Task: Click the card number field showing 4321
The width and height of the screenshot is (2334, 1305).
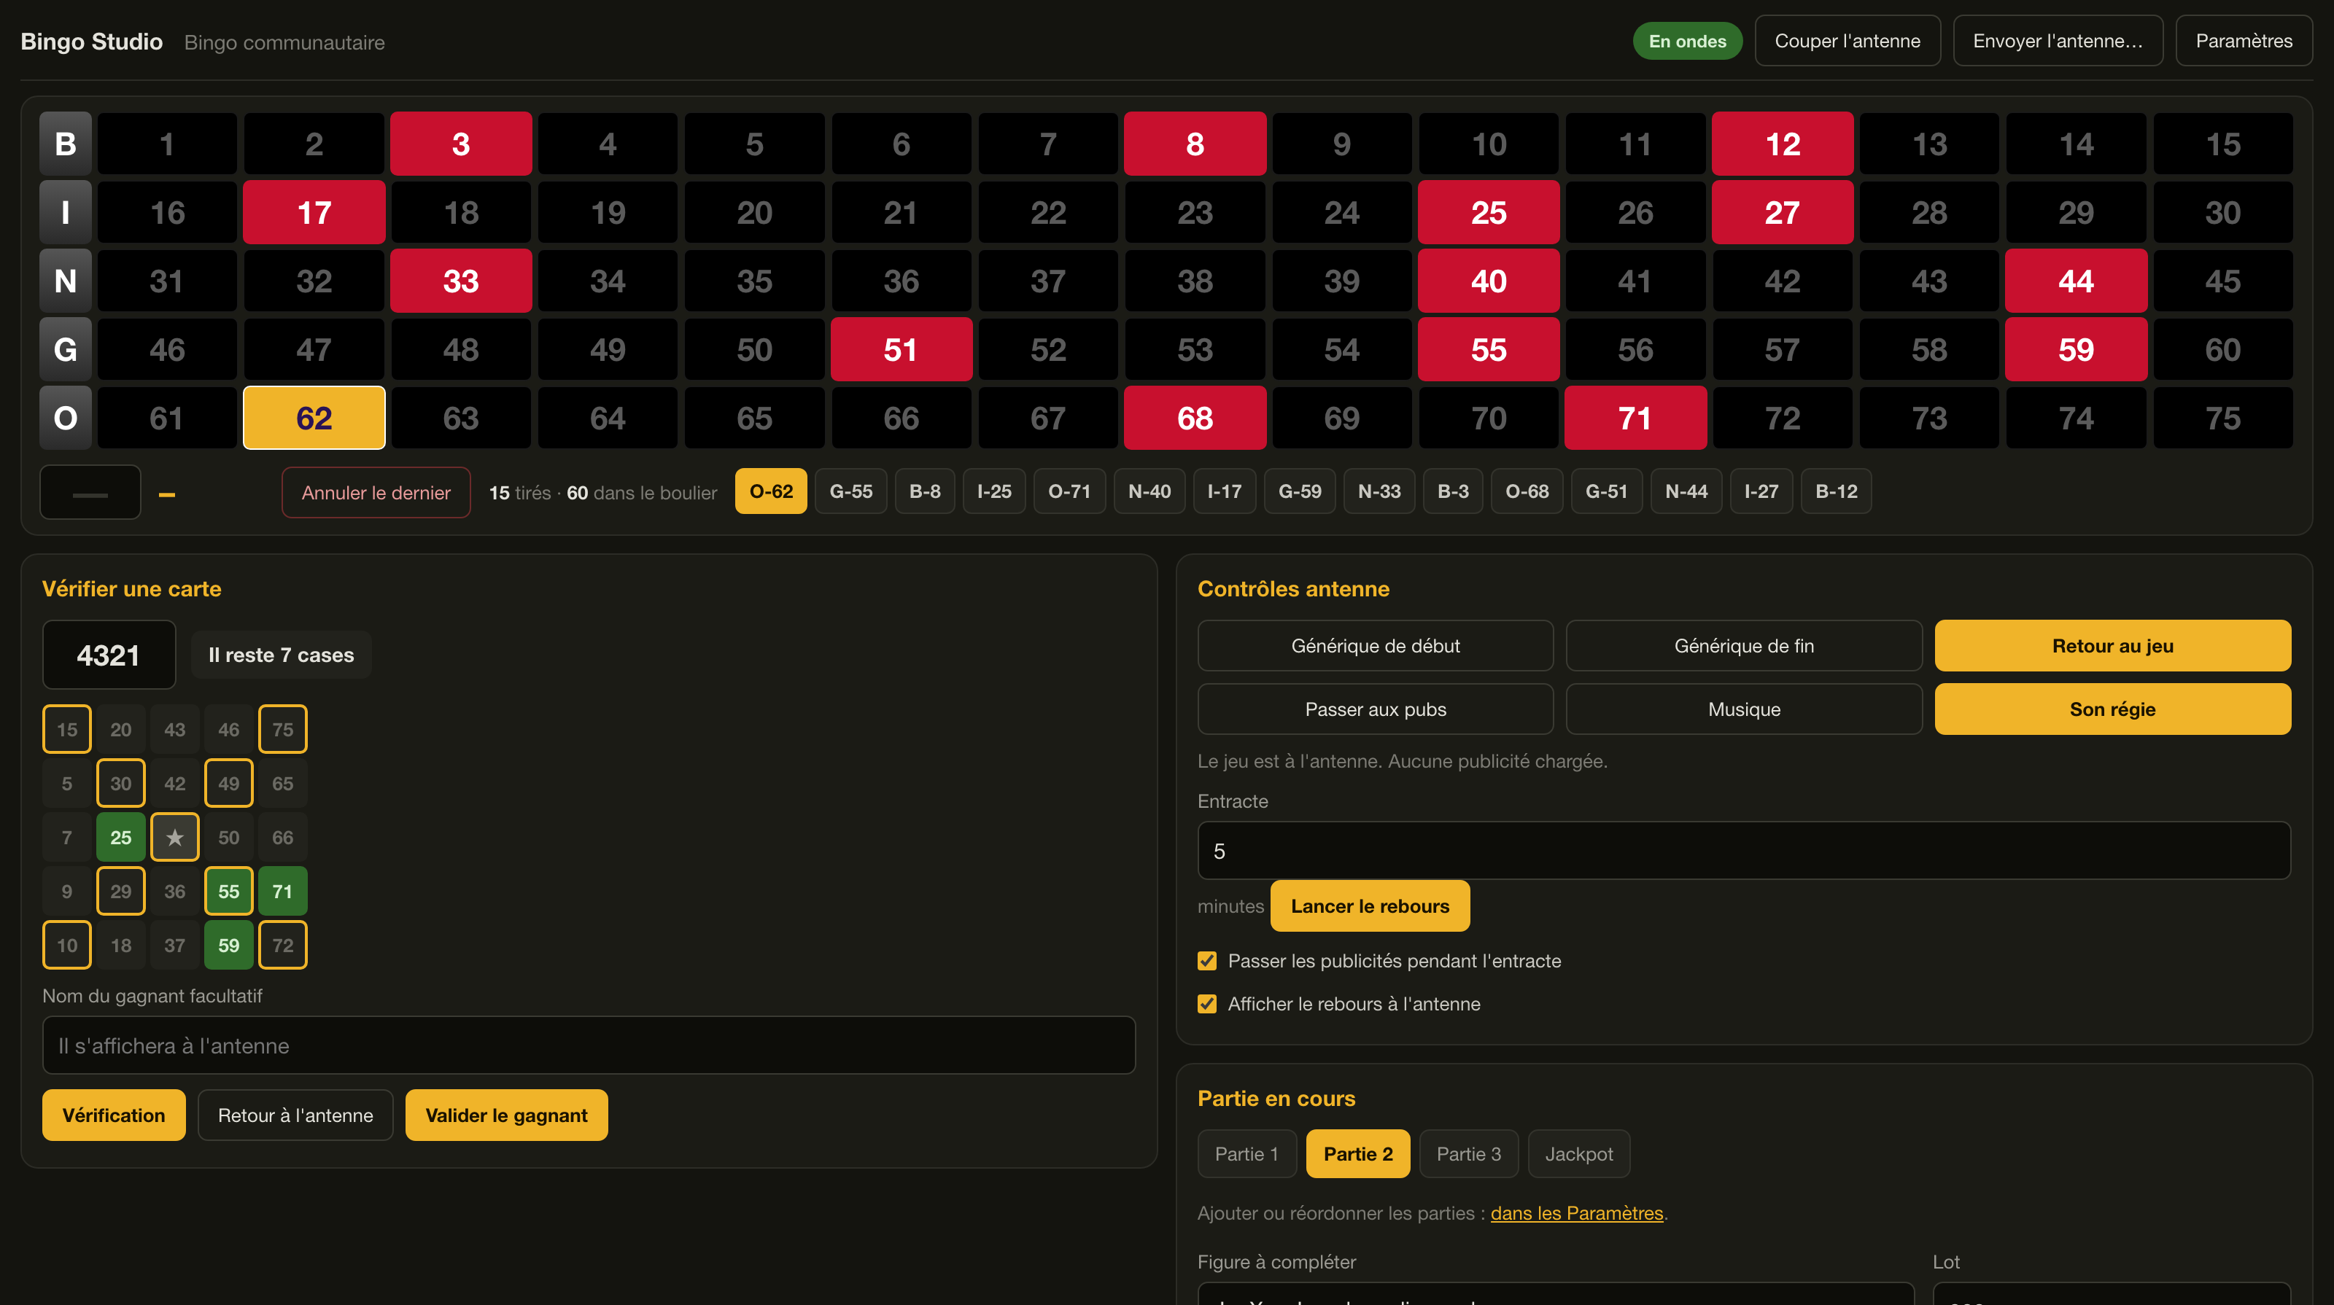Action: pos(109,655)
